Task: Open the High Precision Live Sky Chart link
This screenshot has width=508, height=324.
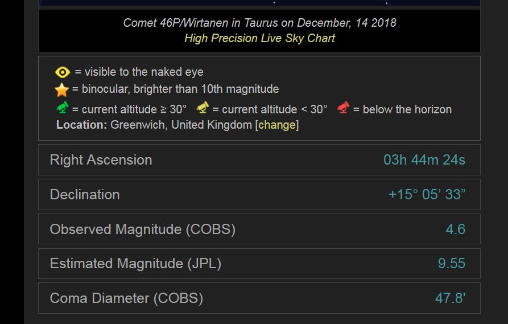Action: click(x=259, y=38)
